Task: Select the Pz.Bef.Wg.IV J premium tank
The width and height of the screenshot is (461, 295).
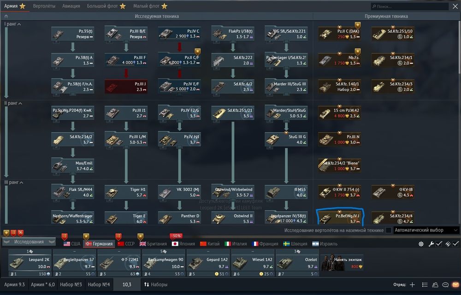Action: (x=339, y=218)
